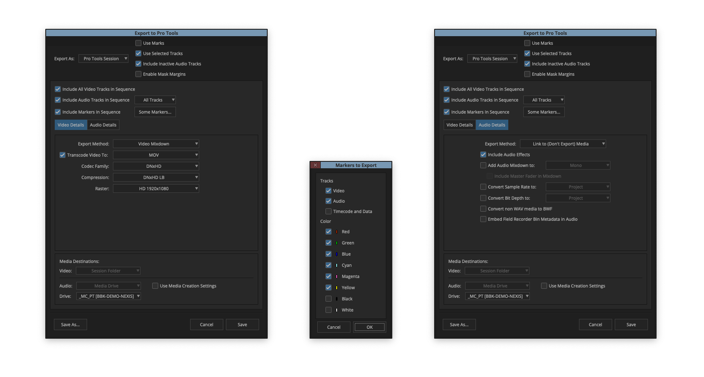The width and height of the screenshot is (704, 377).
Task: Enable Convert non WAV media to BWF
Action: [x=483, y=209]
